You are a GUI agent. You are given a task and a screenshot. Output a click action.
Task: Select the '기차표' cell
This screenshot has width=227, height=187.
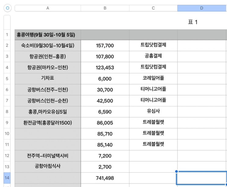[48, 79]
